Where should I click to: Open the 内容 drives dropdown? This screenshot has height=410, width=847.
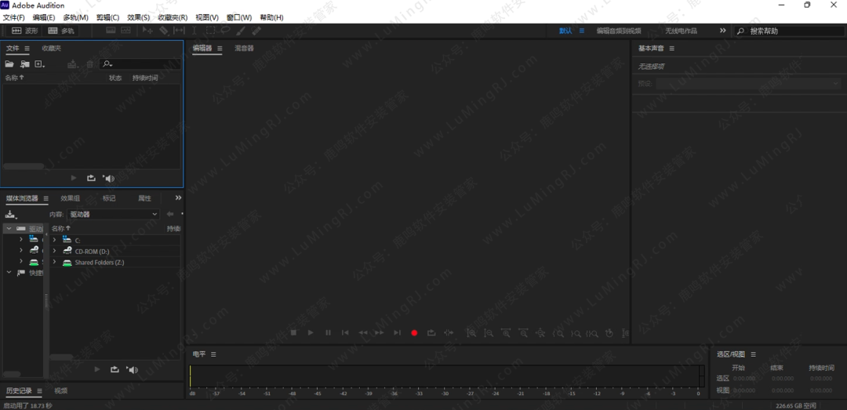point(114,214)
